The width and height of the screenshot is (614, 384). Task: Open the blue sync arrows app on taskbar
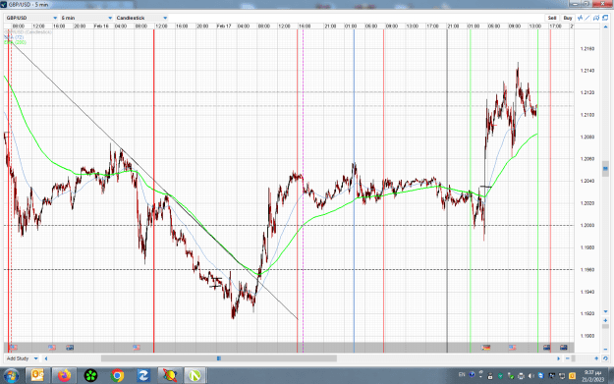pyautogui.click(x=143, y=376)
